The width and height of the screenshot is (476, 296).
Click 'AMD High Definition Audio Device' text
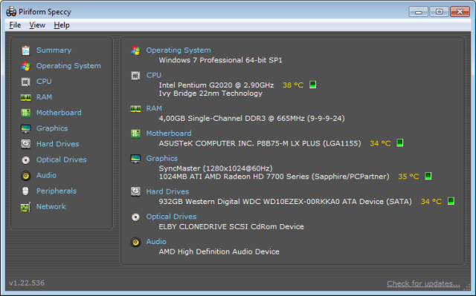[219, 251]
